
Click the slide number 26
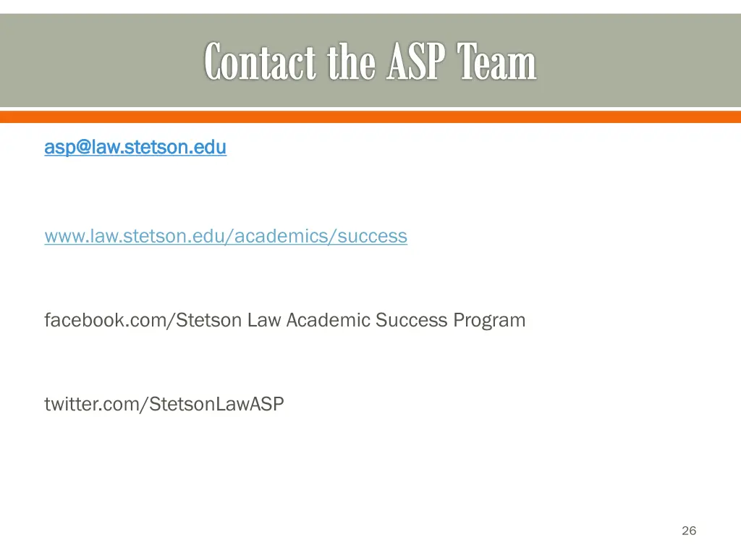coord(689,531)
